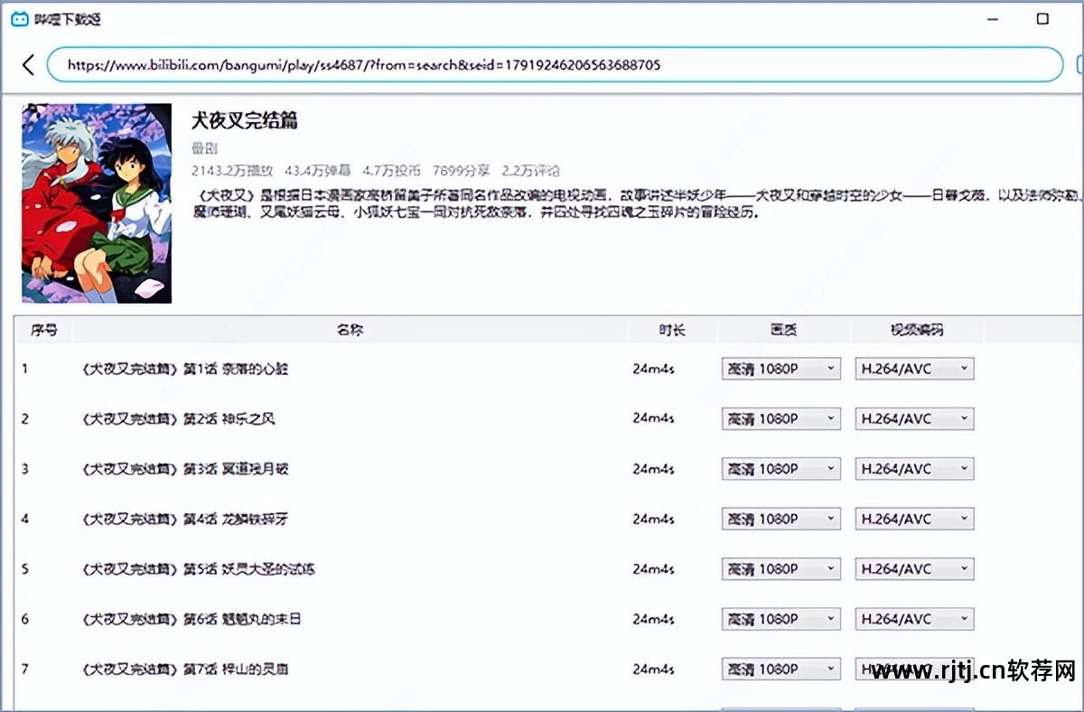Screen dimensions: 1084x712
Task: Click the 2143.2万播放 play count
Action: [232, 170]
